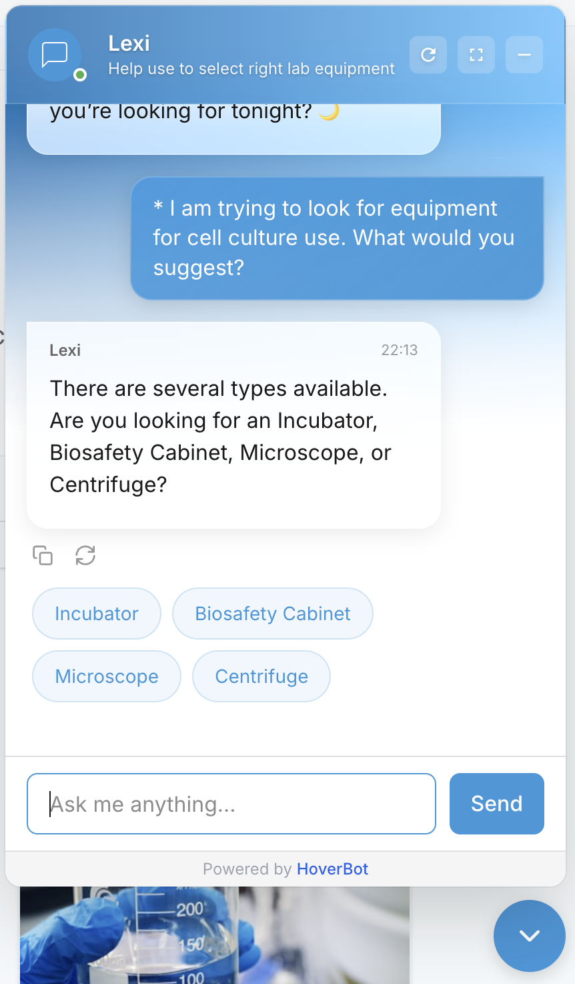This screenshot has width=575, height=984.
Task: Pick the Centrifuge suggestion chip
Action: click(261, 676)
